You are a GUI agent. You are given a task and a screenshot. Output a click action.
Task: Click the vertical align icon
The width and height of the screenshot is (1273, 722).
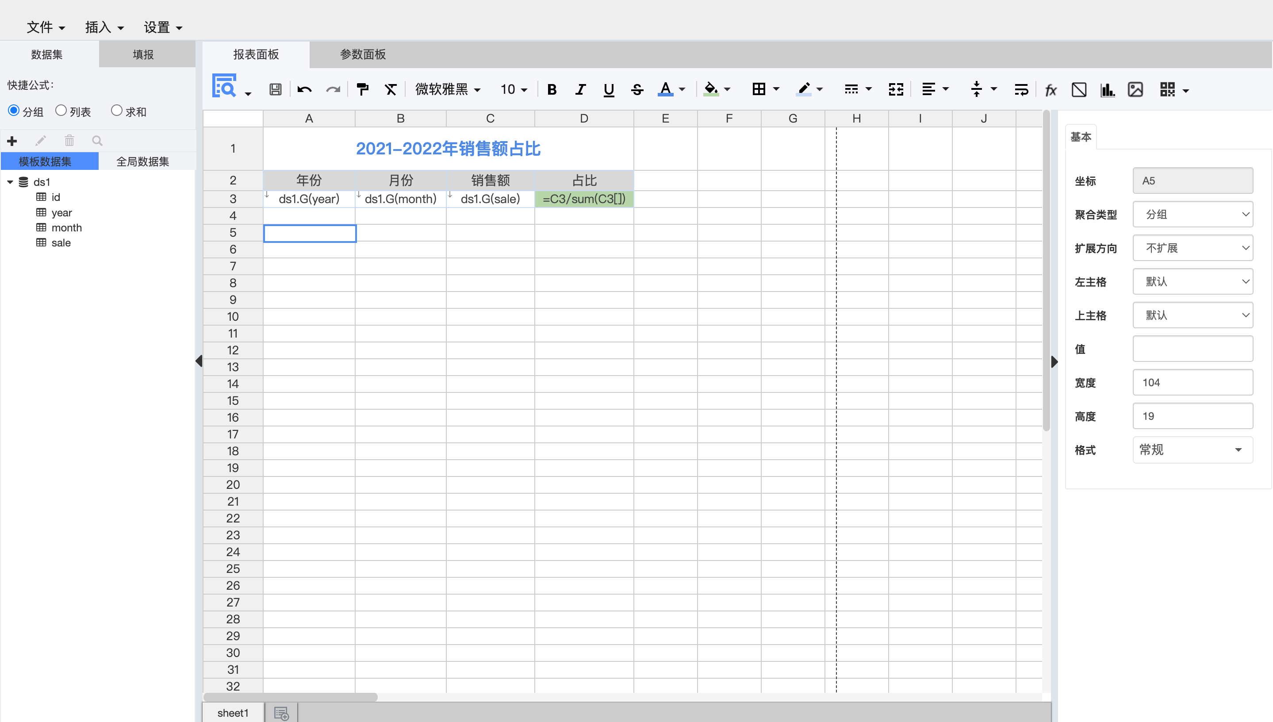pos(976,89)
